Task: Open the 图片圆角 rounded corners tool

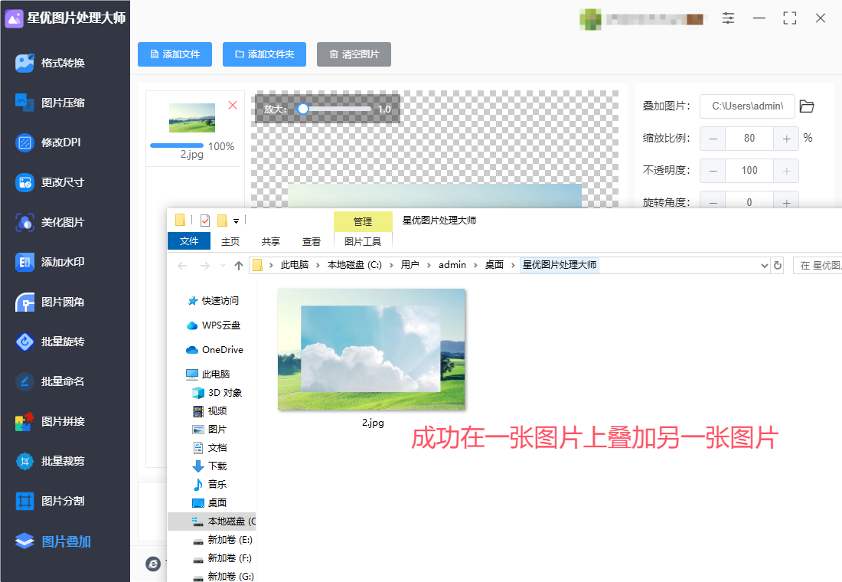Action: 51,302
